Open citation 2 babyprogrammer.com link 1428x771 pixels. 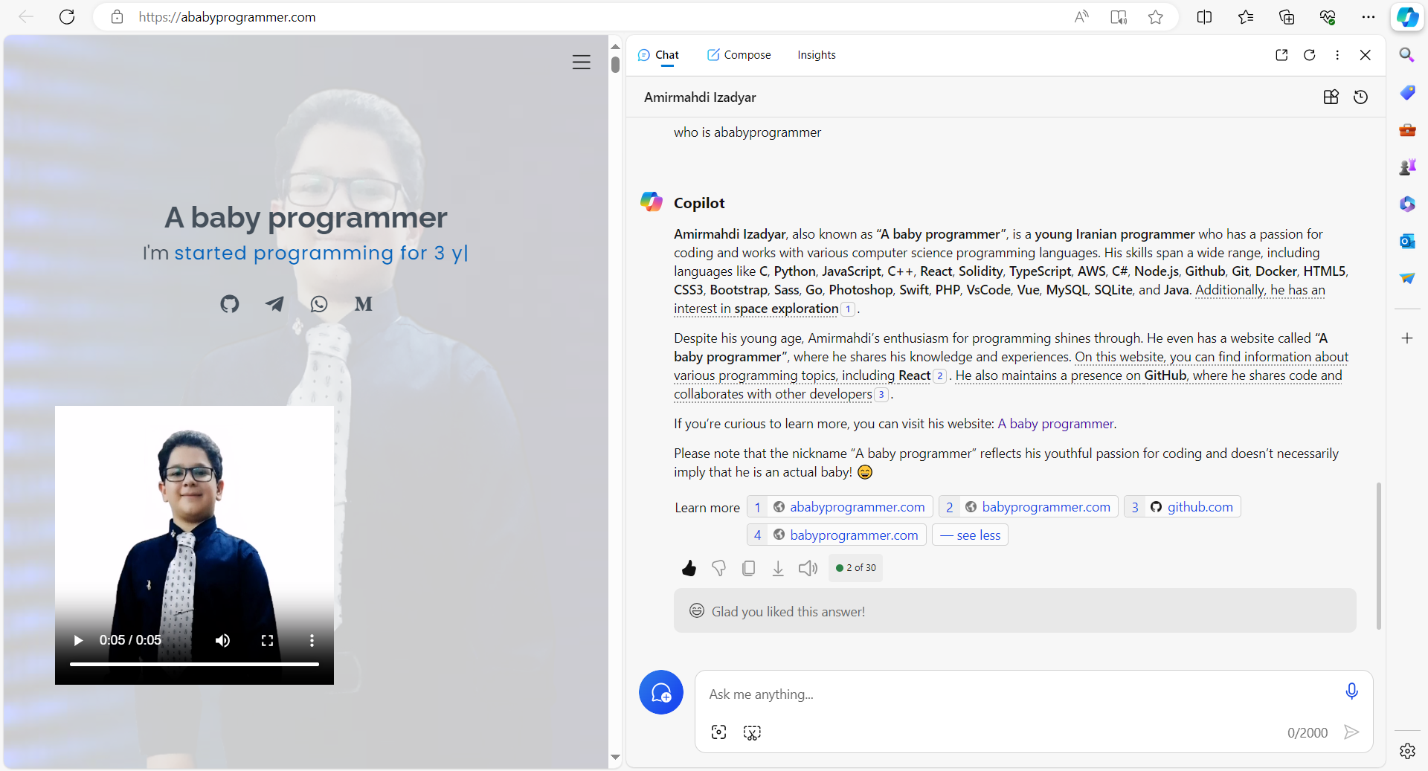click(x=1028, y=507)
